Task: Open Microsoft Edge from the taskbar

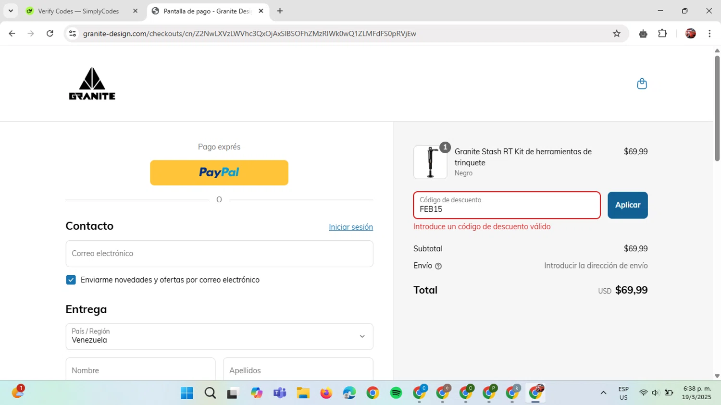Action: pyautogui.click(x=349, y=393)
